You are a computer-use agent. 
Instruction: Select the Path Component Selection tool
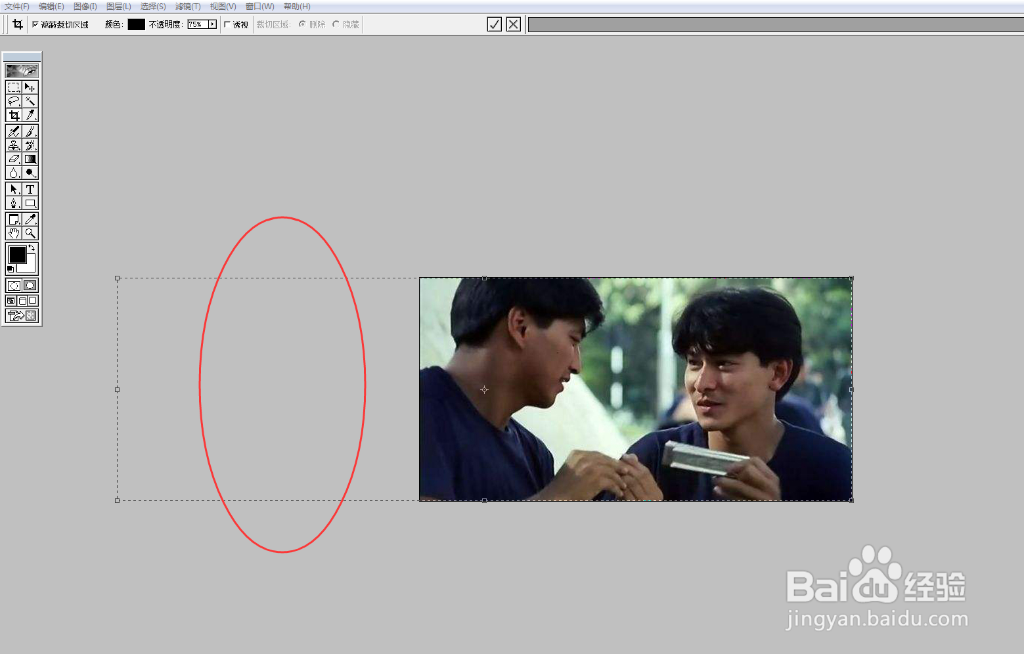click(14, 189)
